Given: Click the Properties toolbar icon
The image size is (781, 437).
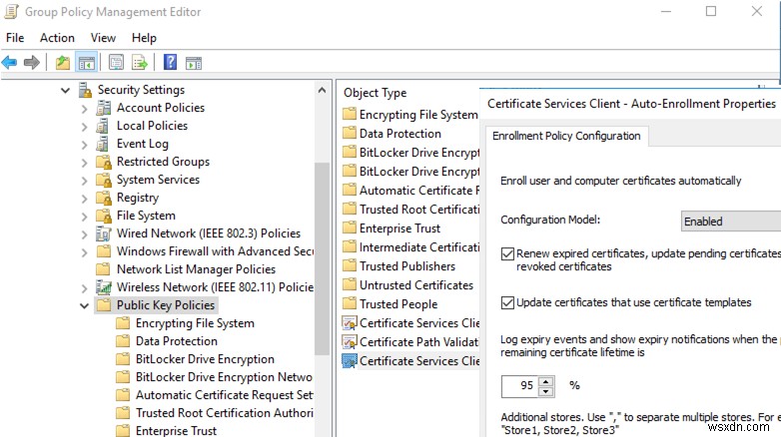Looking at the screenshot, I should click(x=116, y=63).
